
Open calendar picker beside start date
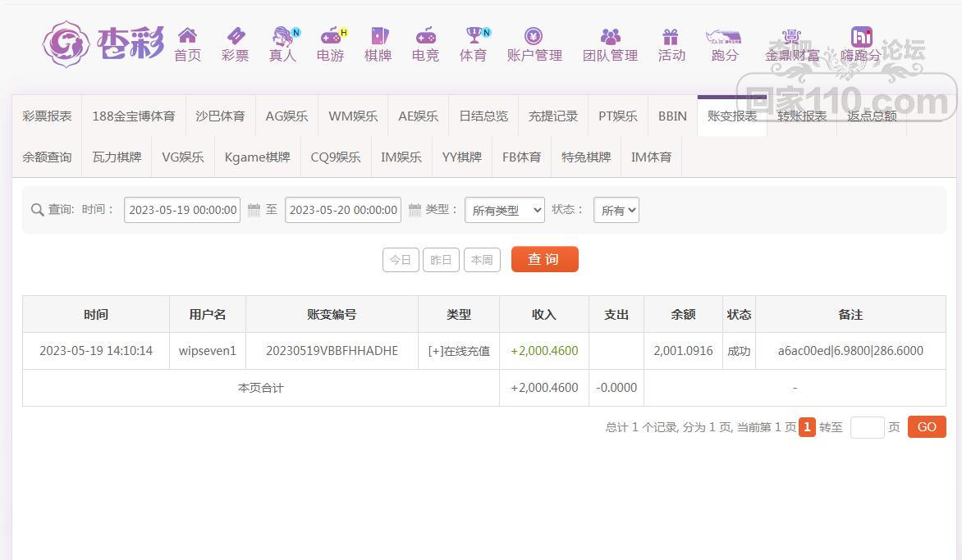pos(254,210)
